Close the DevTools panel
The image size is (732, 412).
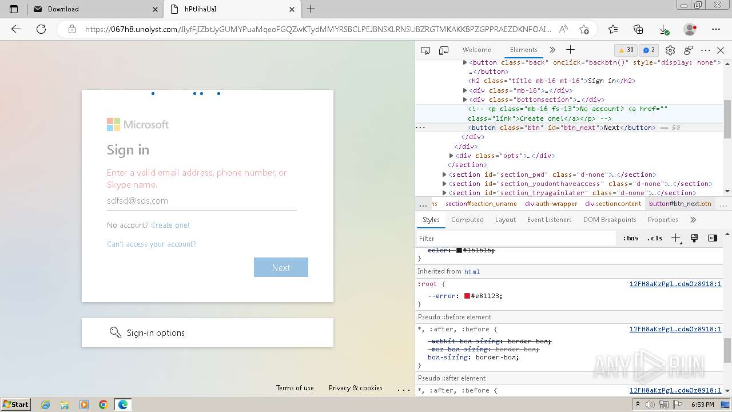point(721,50)
